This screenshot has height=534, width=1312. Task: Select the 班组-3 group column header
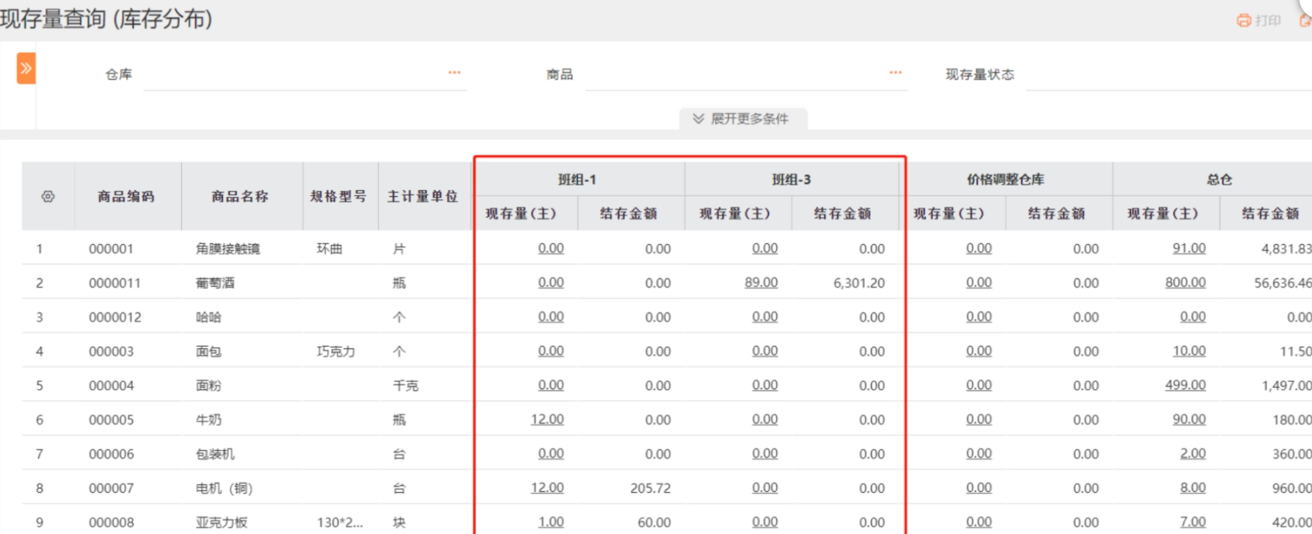tap(791, 180)
